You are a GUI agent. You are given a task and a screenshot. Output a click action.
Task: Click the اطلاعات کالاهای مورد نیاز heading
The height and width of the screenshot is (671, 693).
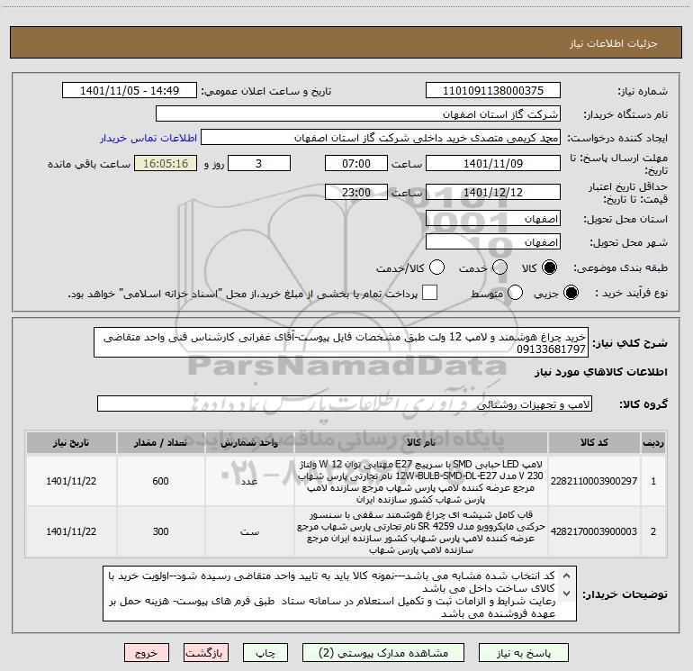coord(600,372)
